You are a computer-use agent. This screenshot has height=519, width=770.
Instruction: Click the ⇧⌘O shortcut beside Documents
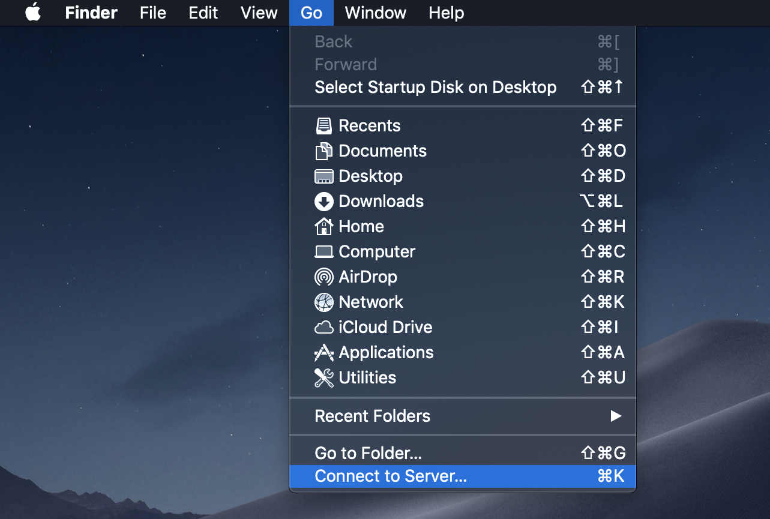tap(603, 151)
